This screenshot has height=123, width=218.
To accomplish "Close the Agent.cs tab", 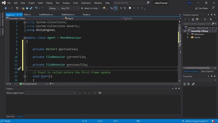I will (x=21, y=14).
